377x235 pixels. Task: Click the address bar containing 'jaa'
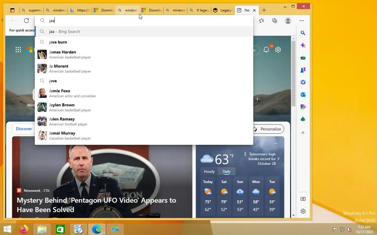click(x=144, y=21)
